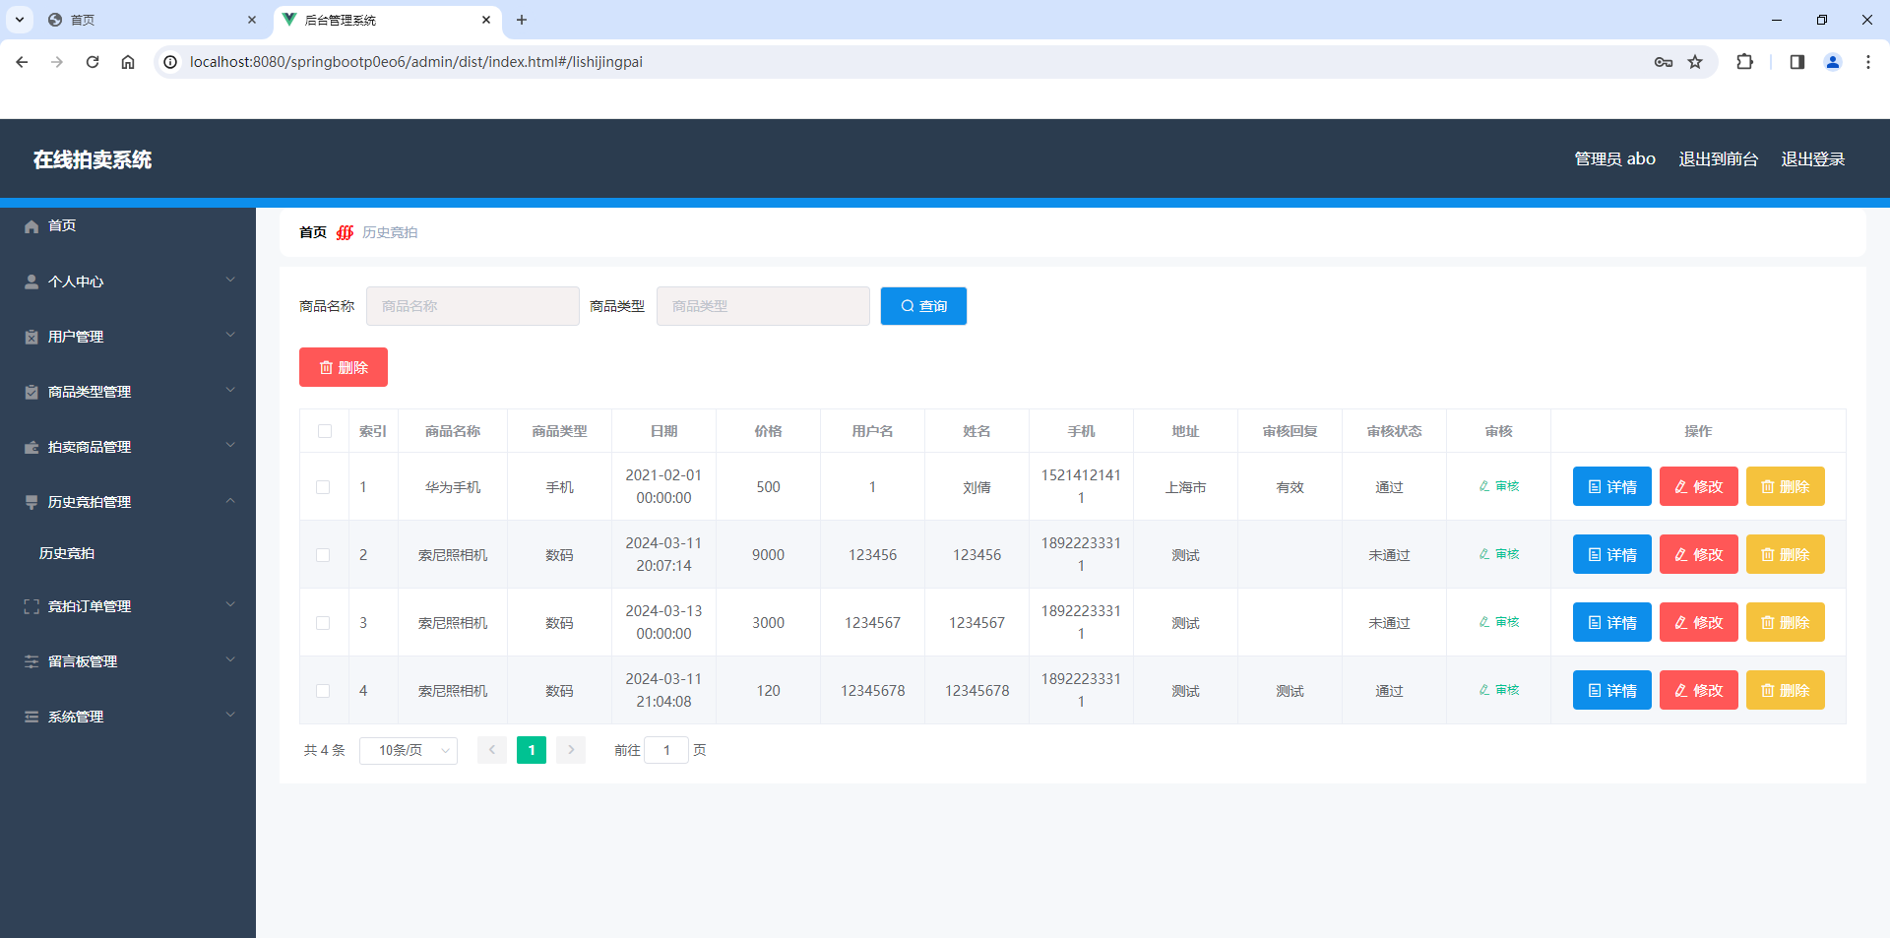
Task: Switch to the 首页 browser tab
Action: [153, 20]
